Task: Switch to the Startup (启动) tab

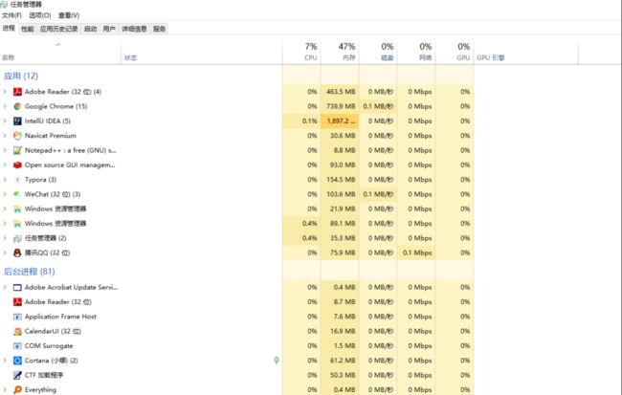Action: (91, 29)
